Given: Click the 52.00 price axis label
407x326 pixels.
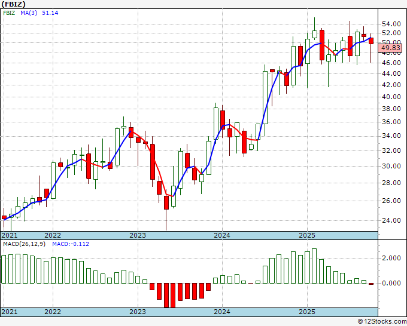Looking at the screenshot, I should 391,33.
